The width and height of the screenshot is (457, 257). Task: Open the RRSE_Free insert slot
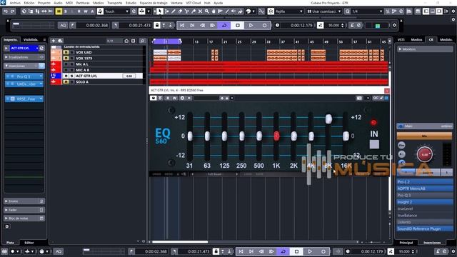tap(24, 99)
